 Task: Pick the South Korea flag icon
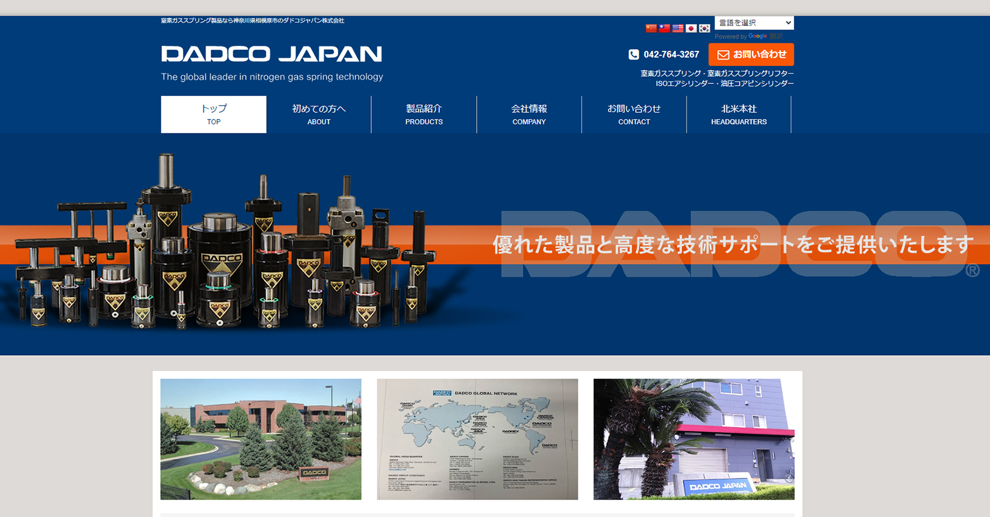point(704,28)
